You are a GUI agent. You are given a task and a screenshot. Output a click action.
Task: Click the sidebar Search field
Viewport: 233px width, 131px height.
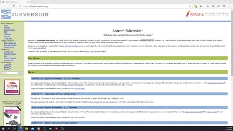(x=9, y=73)
